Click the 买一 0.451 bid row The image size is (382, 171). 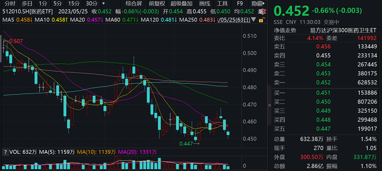pyautogui.click(x=325, y=93)
